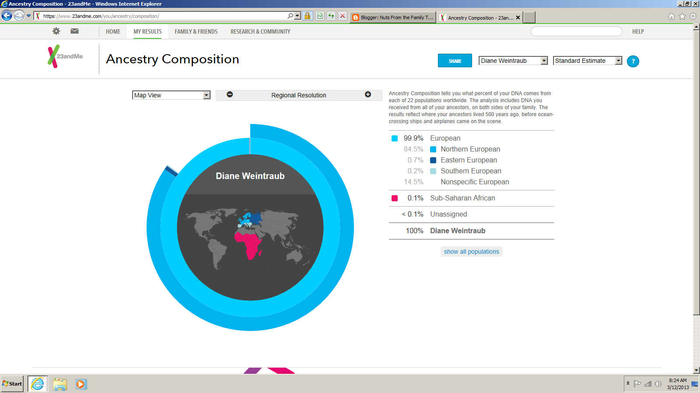Open the volume speaker in system tray
This screenshot has height=393, width=700.
(x=658, y=384)
